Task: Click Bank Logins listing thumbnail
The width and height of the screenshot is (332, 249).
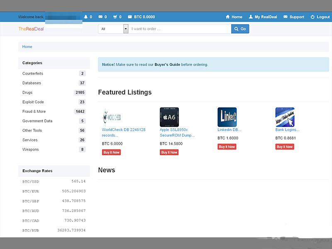Action: (x=285, y=117)
